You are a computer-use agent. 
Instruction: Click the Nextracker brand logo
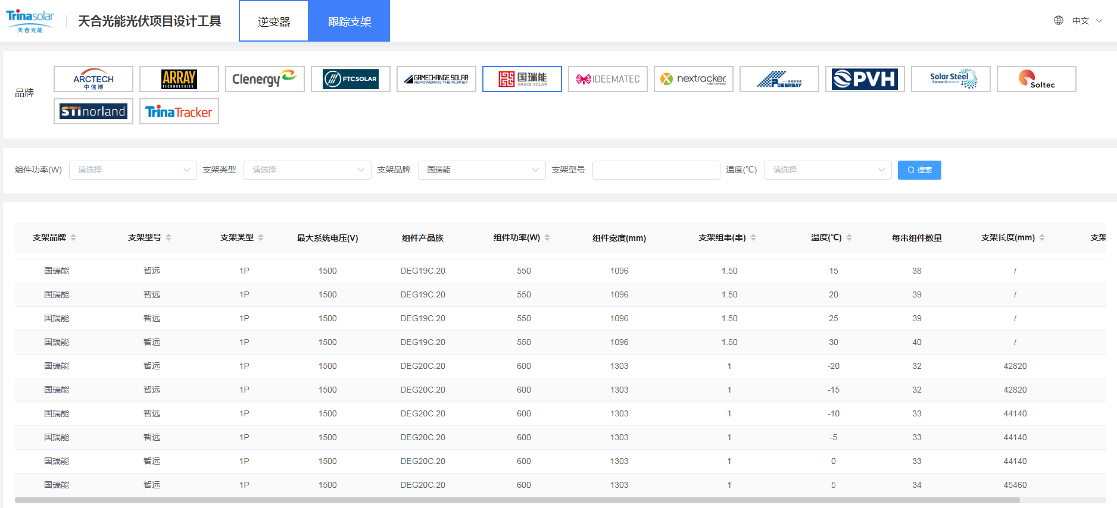coord(694,79)
